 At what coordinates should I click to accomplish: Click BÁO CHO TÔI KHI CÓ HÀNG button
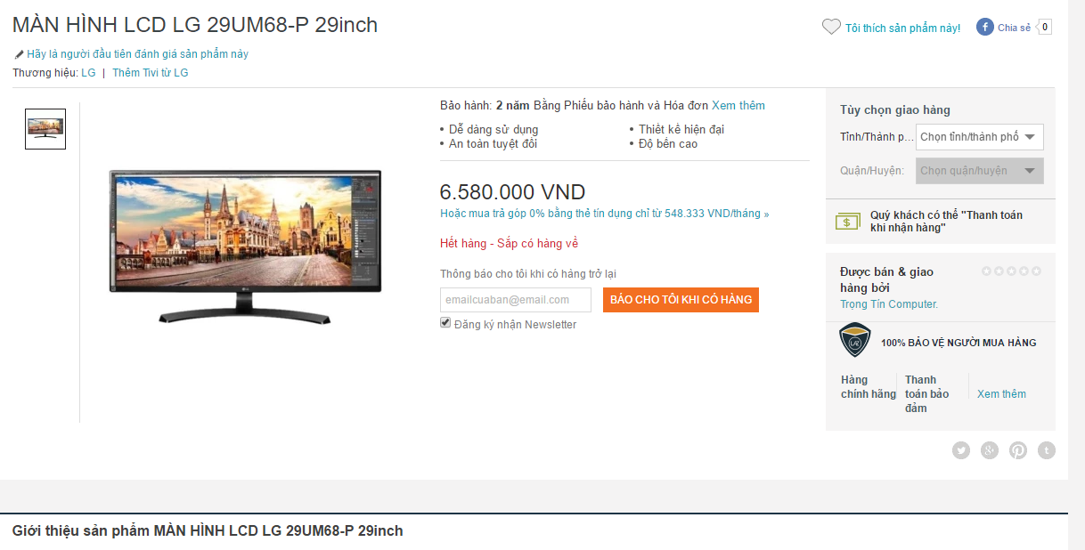[x=681, y=300]
